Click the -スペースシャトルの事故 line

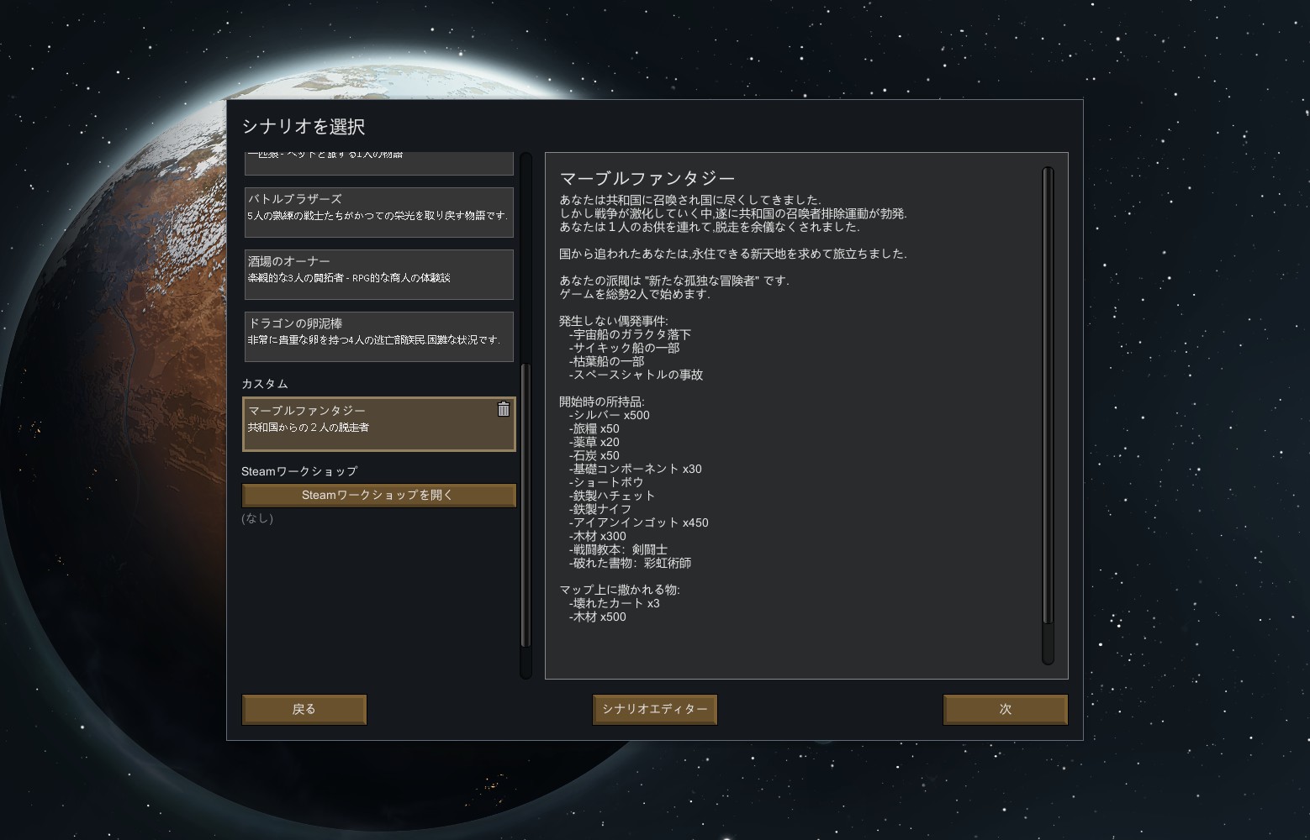click(x=636, y=375)
